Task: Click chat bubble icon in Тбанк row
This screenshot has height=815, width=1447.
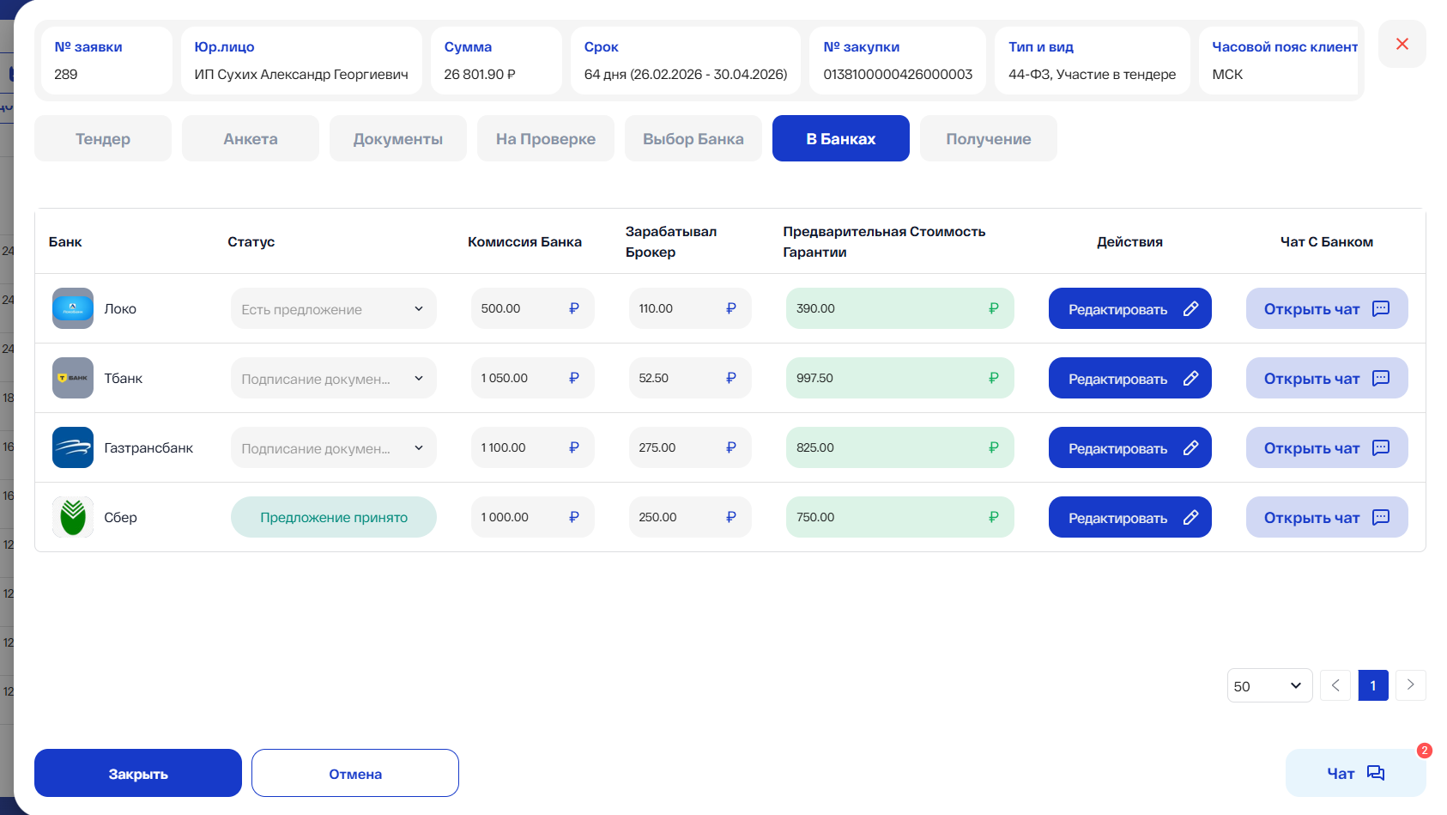Action: [1381, 378]
